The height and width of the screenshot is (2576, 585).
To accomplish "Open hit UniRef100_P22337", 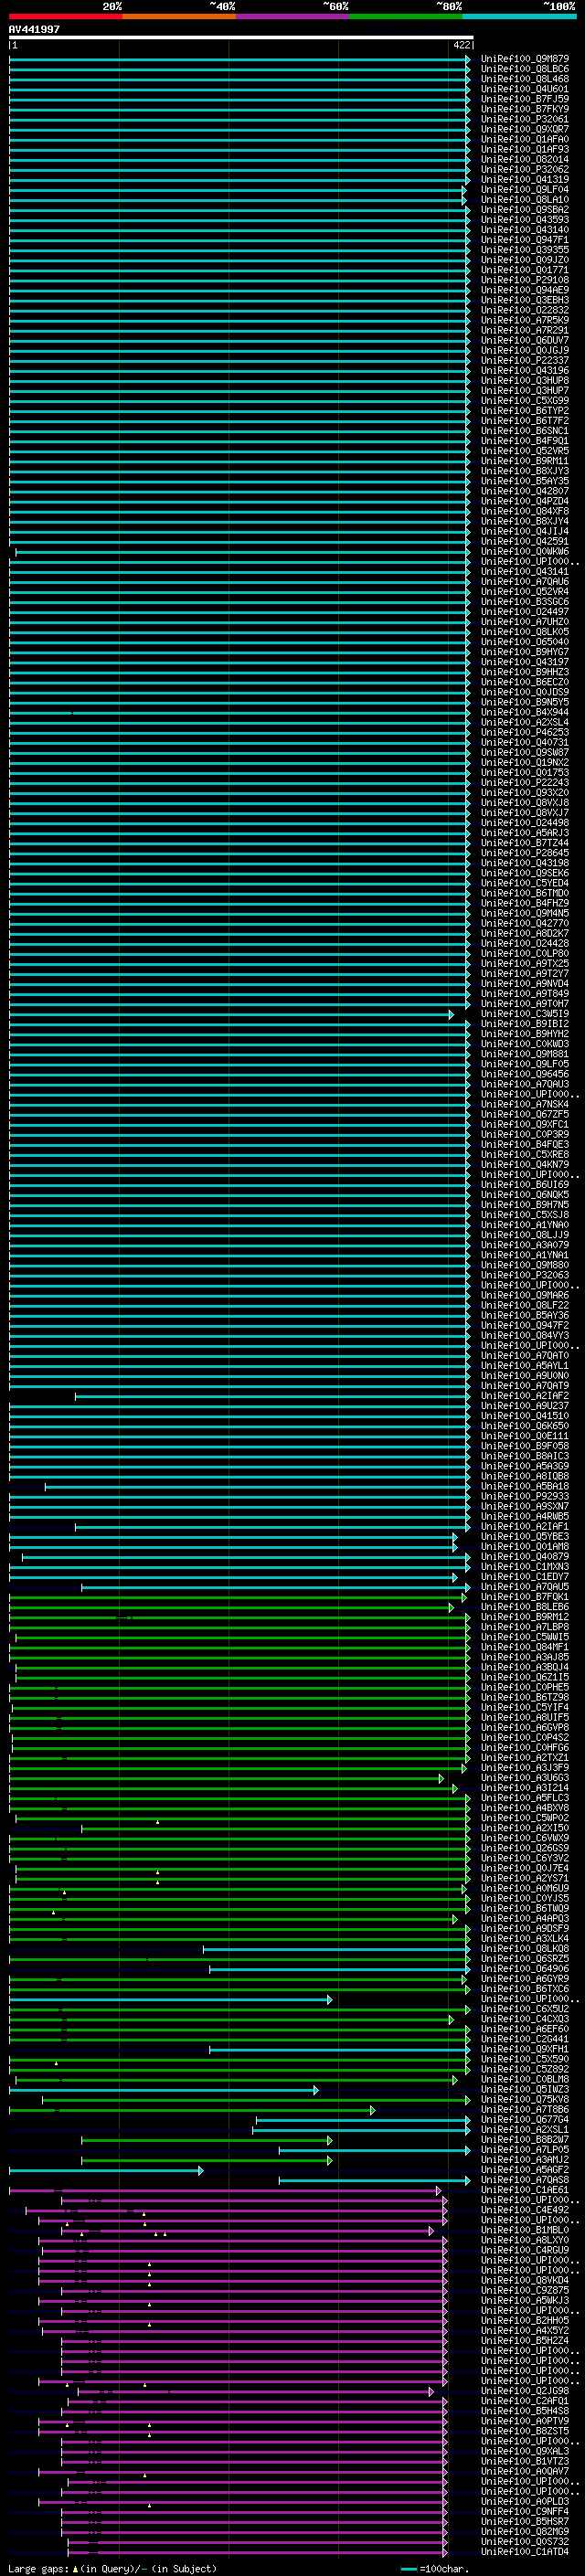I will [524, 360].
